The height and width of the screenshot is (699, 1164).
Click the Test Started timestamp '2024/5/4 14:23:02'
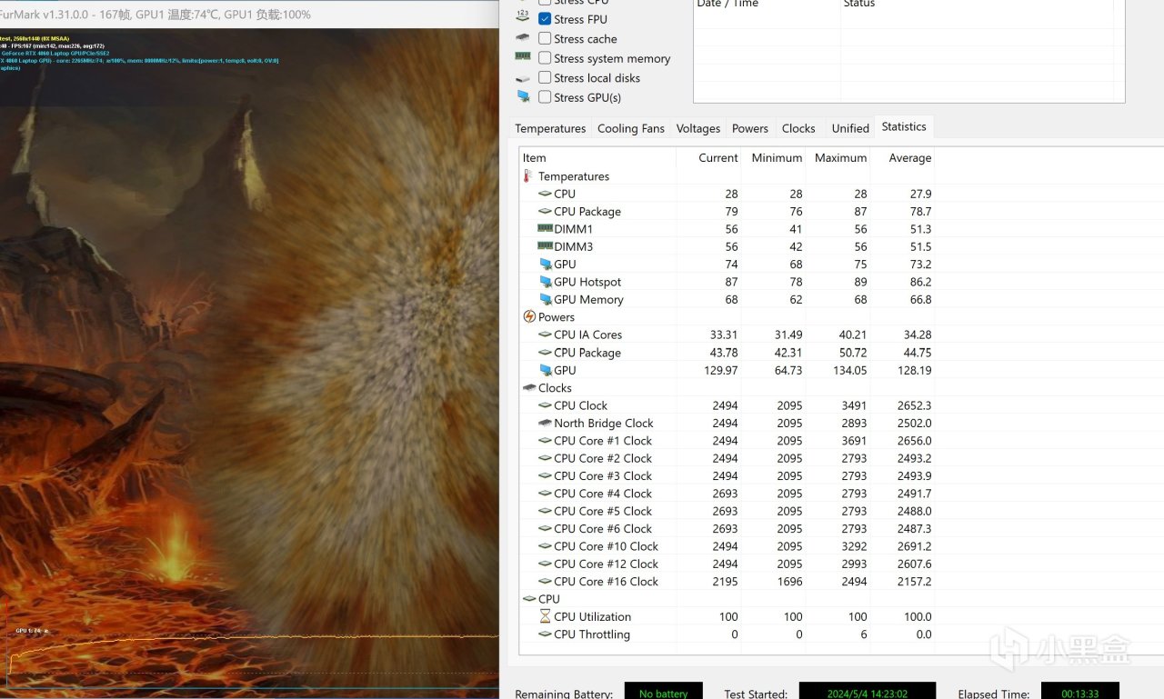(x=867, y=694)
